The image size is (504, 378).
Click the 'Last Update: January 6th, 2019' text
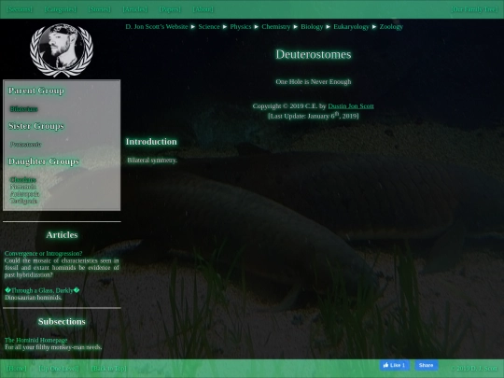pos(314,116)
